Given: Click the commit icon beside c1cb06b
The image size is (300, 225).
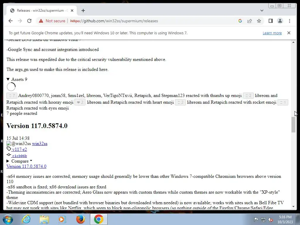Looking at the screenshot, I should [9, 155].
